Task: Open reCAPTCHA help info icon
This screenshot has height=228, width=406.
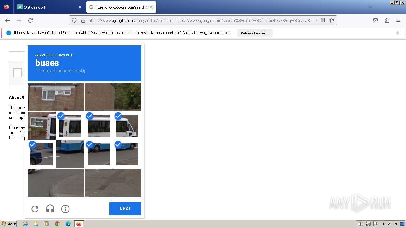Action: [x=65, y=209]
